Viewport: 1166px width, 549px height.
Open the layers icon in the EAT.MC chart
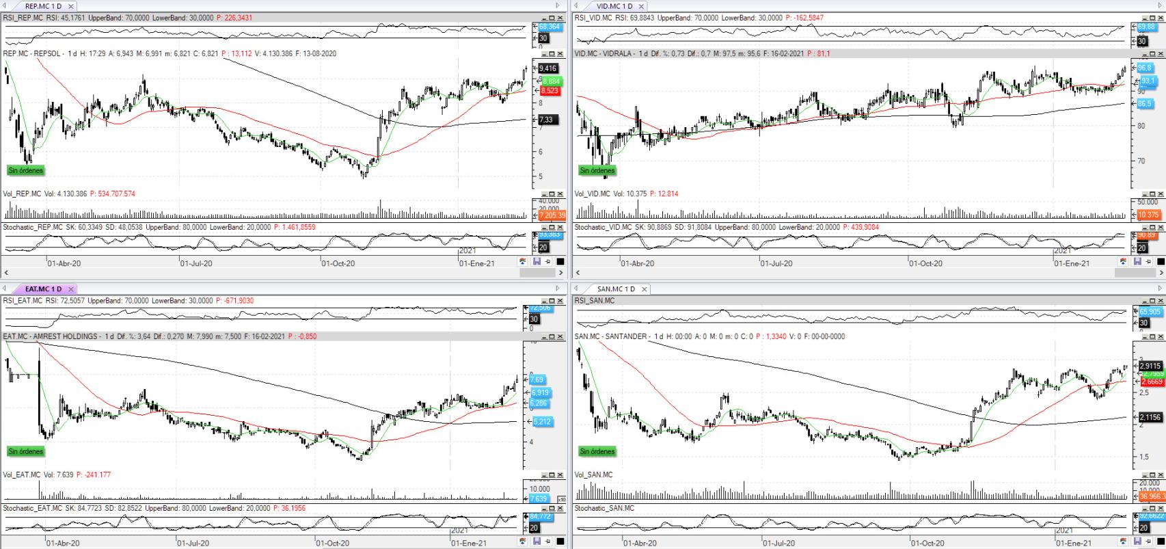click(523, 541)
